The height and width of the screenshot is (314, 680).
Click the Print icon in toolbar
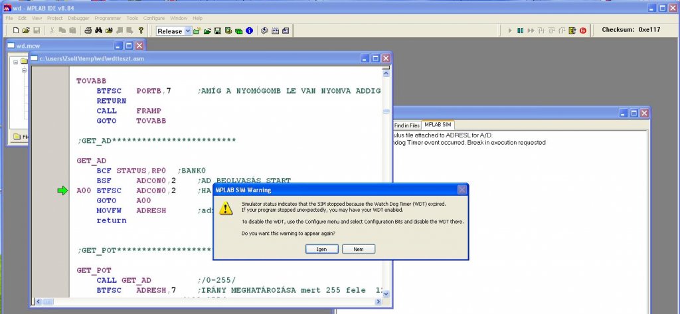click(x=88, y=31)
